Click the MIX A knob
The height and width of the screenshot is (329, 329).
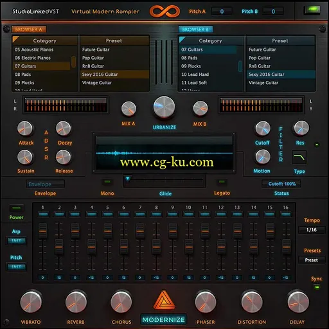pos(129,109)
